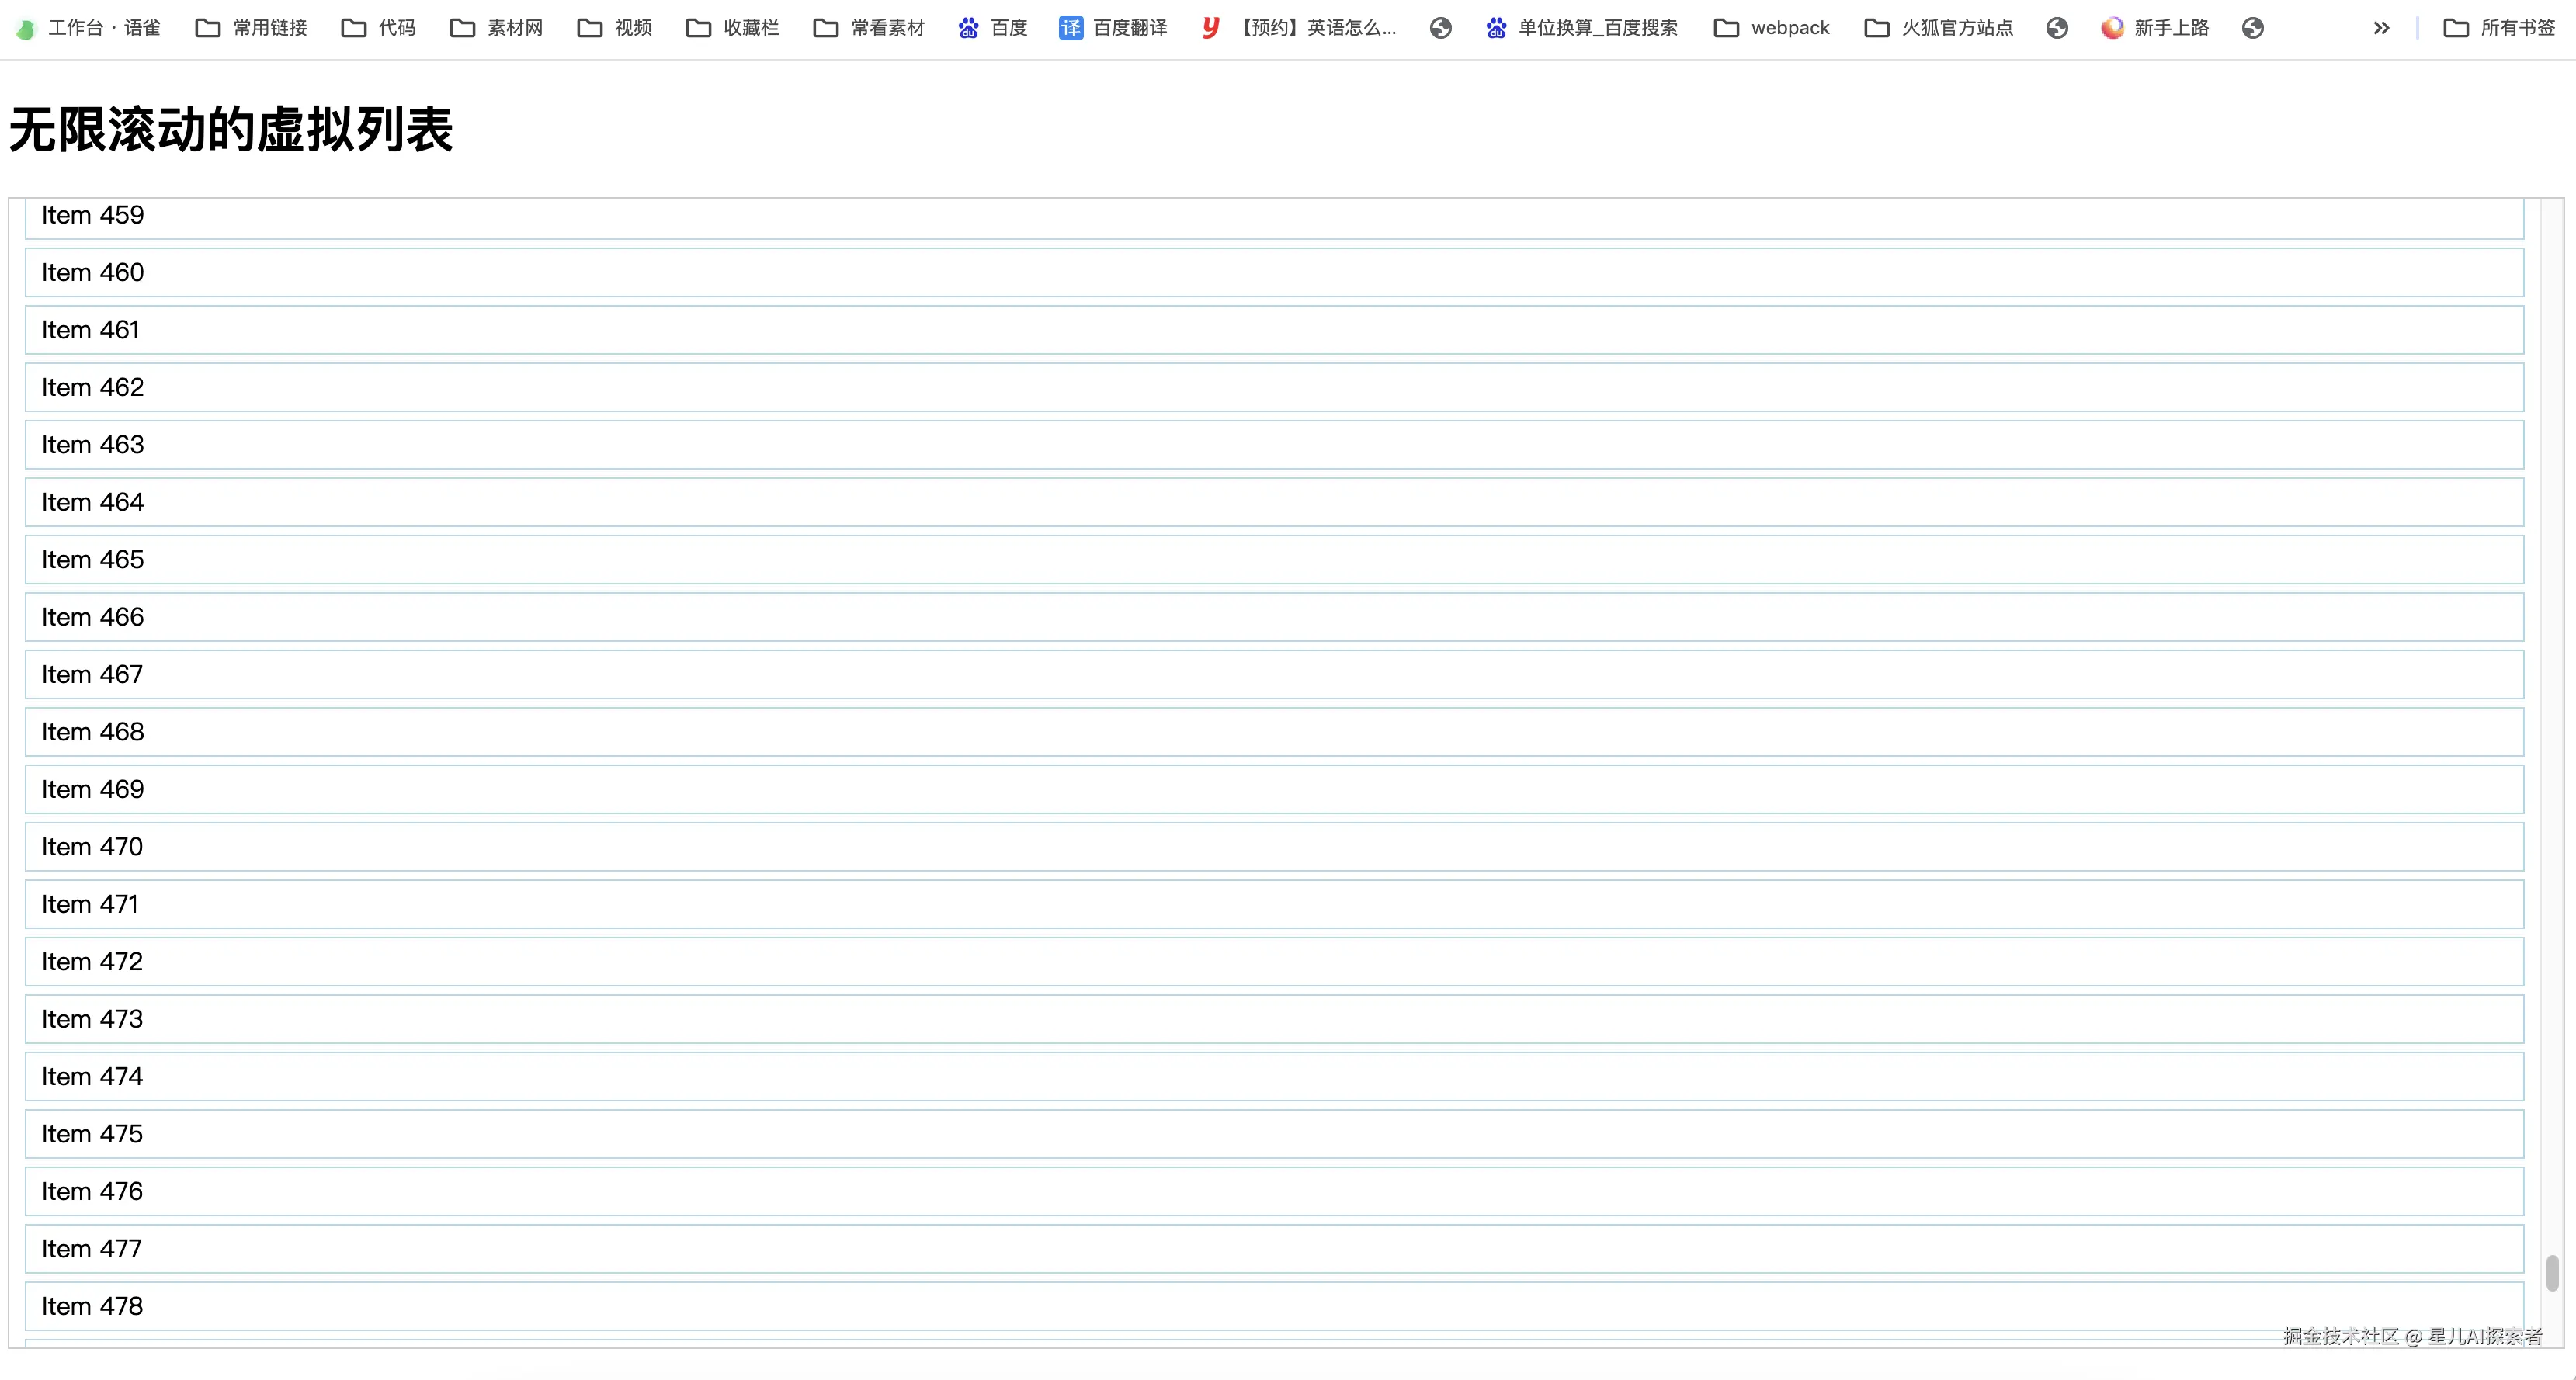Select row Item 472 in list
This screenshot has height=1380, width=2576.
point(1274,961)
